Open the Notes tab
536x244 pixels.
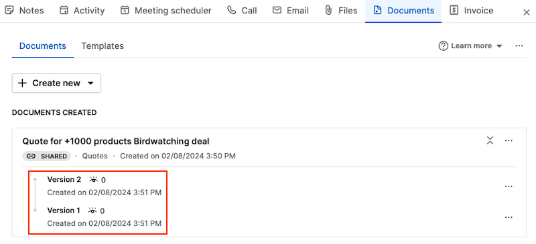click(x=25, y=11)
